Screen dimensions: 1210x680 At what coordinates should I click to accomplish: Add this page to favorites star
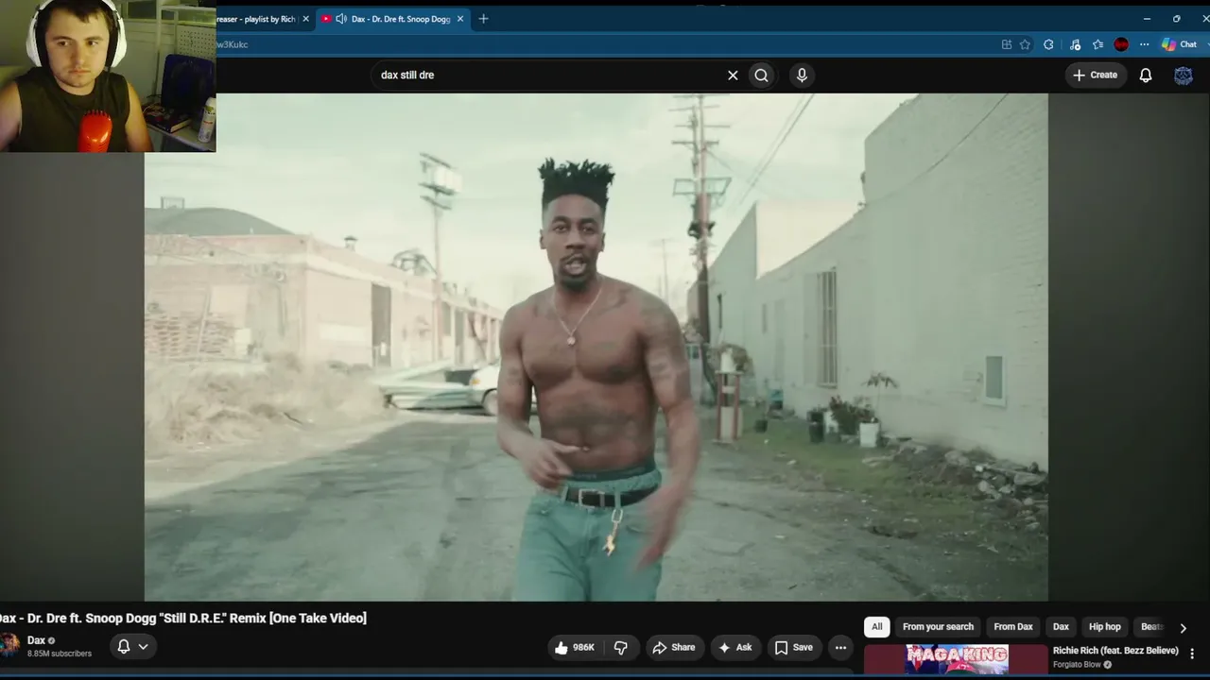[1025, 44]
